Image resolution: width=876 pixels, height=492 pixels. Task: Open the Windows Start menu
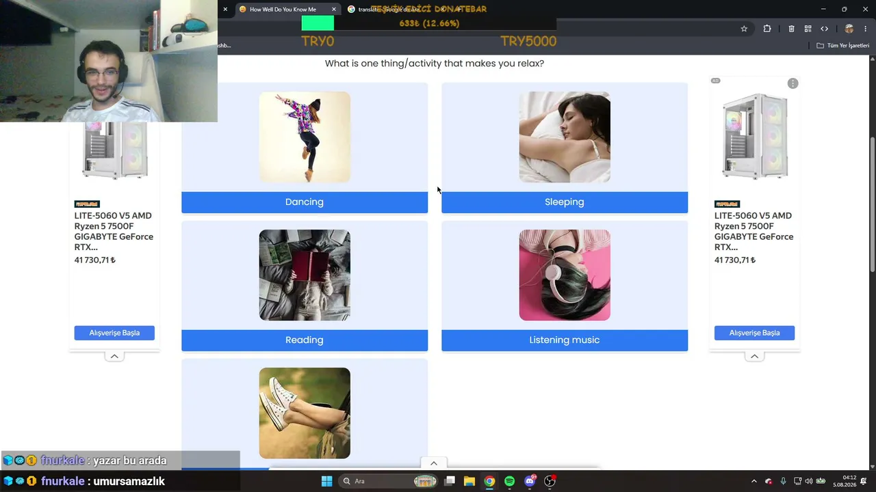(x=326, y=481)
